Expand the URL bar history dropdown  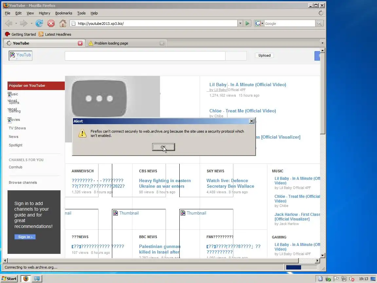click(x=240, y=23)
